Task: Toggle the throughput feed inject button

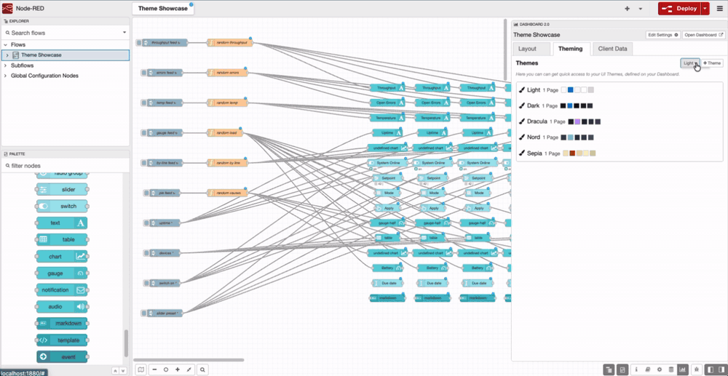Action: pyautogui.click(x=138, y=43)
